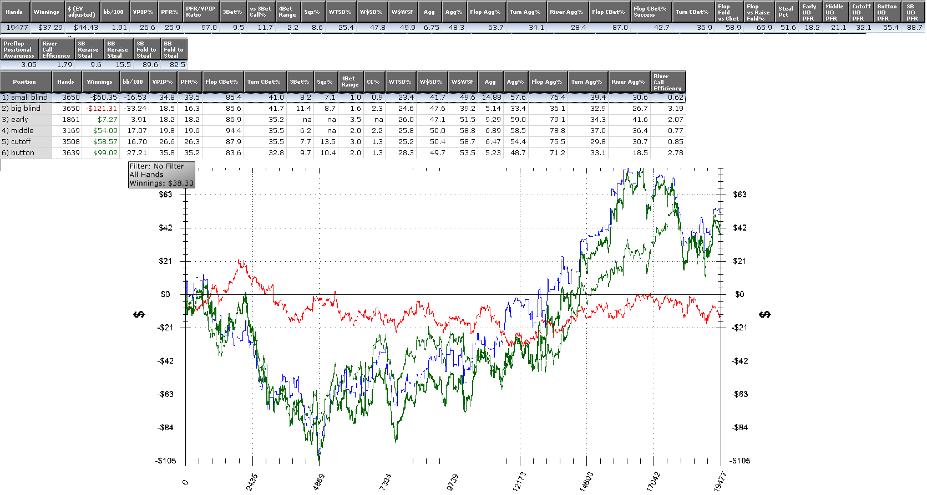Select the '3) early' position row
The width and height of the screenshot is (927, 495).
343,119
